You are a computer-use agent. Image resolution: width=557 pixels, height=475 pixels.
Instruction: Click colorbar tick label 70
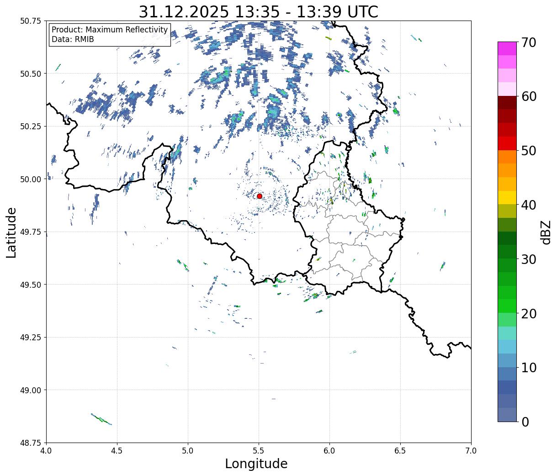tap(529, 42)
